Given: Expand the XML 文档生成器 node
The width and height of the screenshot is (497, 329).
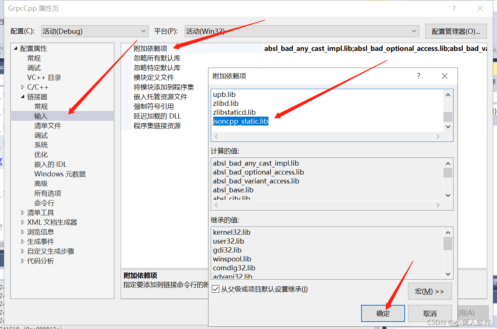Looking at the screenshot, I should pyautogui.click(x=22, y=222).
